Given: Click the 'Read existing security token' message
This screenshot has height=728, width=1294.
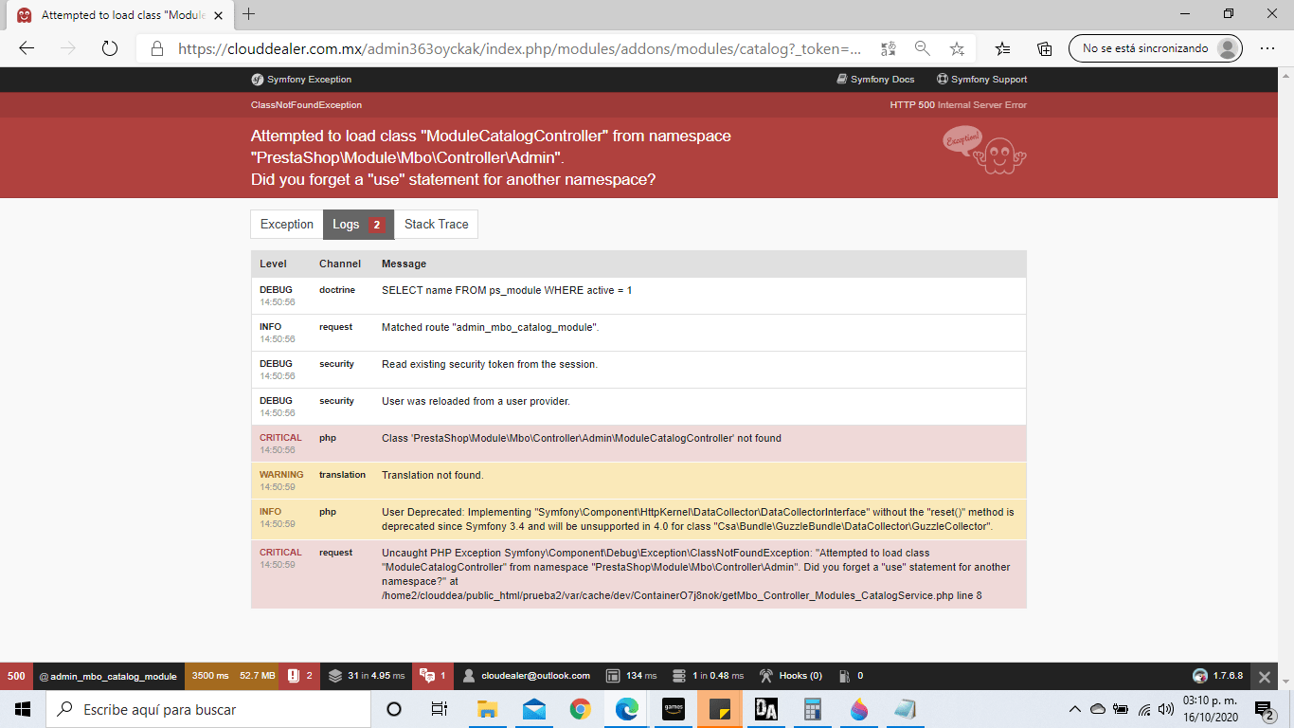Looking at the screenshot, I should tap(490, 364).
